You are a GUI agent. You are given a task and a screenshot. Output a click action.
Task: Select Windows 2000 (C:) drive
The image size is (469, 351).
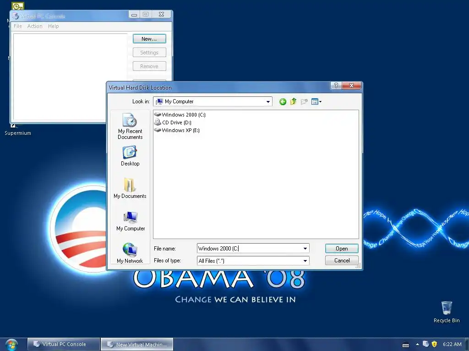pyautogui.click(x=180, y=115)
